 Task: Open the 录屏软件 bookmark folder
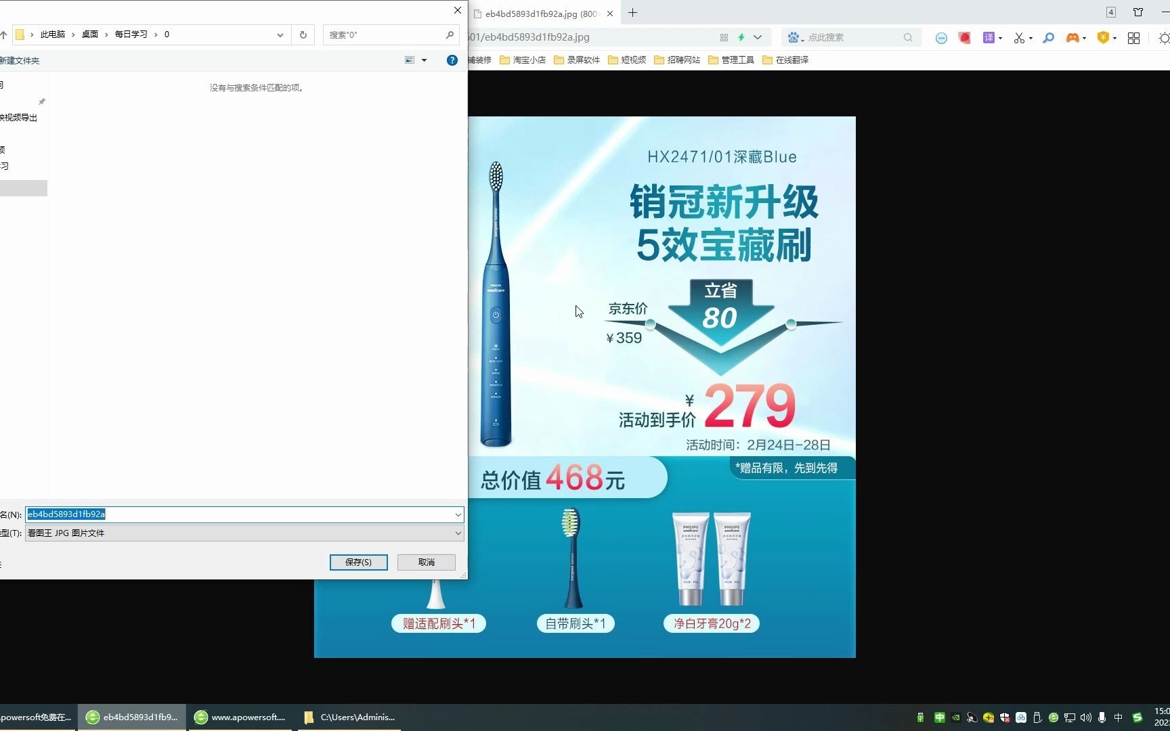click(577, 60)
